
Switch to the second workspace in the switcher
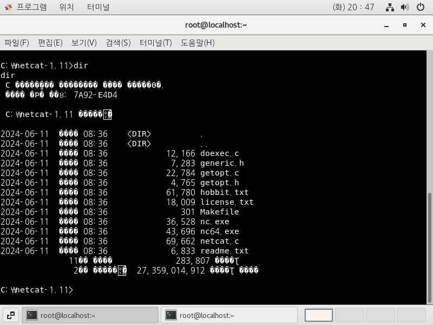coord(350,315)
